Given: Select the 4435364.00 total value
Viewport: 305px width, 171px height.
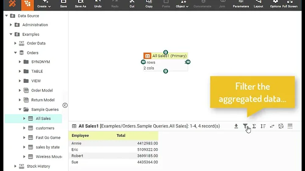Looking at the screenshot, I should (x=147, y=162).
